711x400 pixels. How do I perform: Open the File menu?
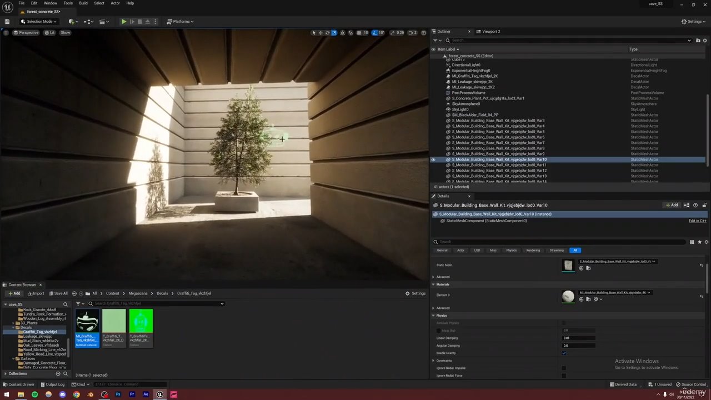tap(21, 3)
